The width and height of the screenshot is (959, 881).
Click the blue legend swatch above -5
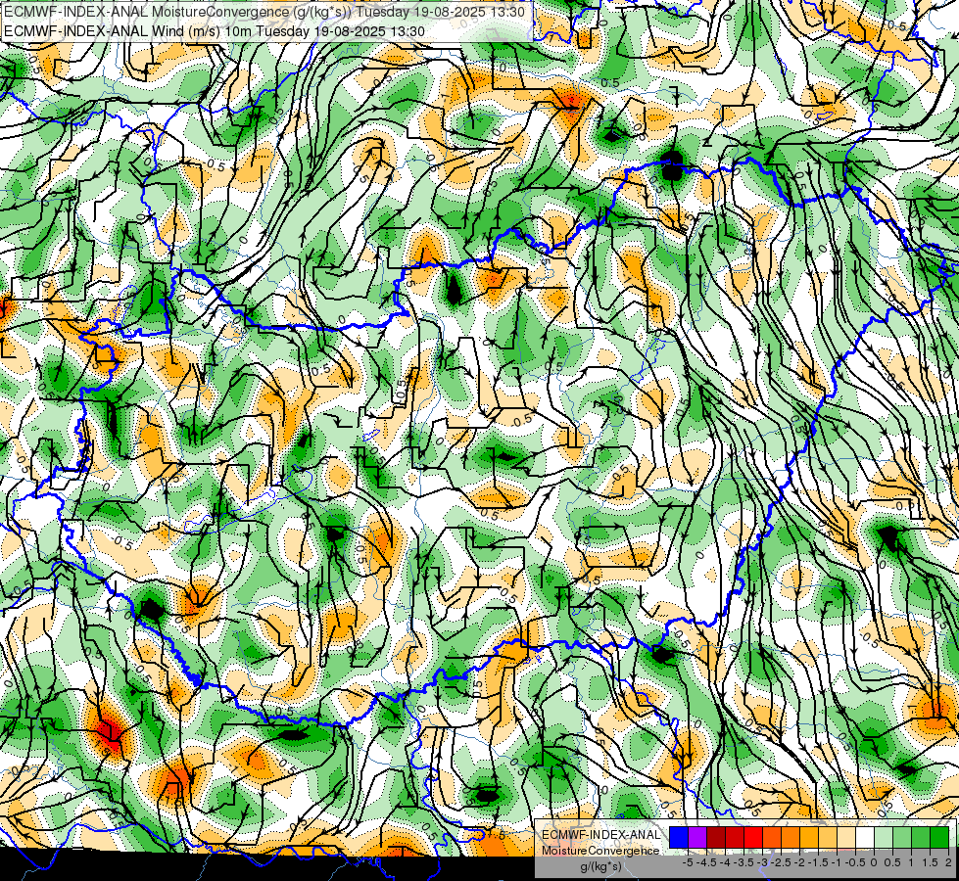tap(679, 838)
